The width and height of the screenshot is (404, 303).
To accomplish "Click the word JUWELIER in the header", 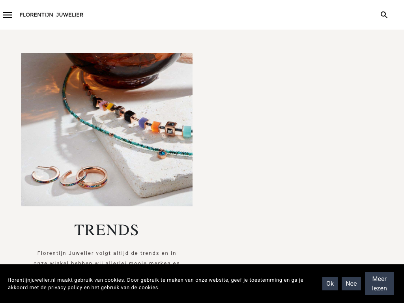I will tap(70, 15).
